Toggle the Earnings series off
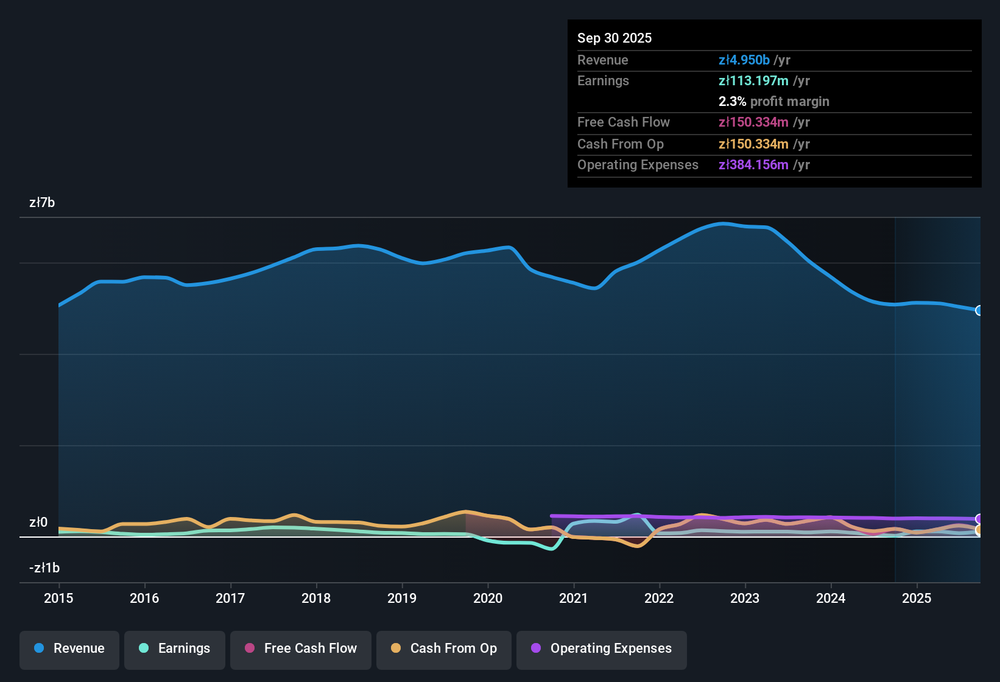Screen dimensions: 1000x682 coord(174,649)
